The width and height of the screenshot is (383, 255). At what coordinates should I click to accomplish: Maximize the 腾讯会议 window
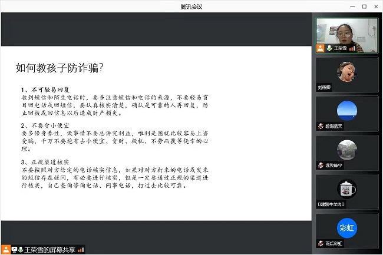coord(364,6)
